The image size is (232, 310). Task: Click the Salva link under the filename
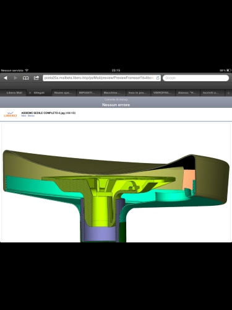tap(24, 116)
